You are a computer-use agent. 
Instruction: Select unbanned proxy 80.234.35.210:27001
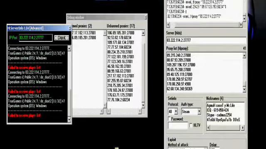click(x=120, y=52)
